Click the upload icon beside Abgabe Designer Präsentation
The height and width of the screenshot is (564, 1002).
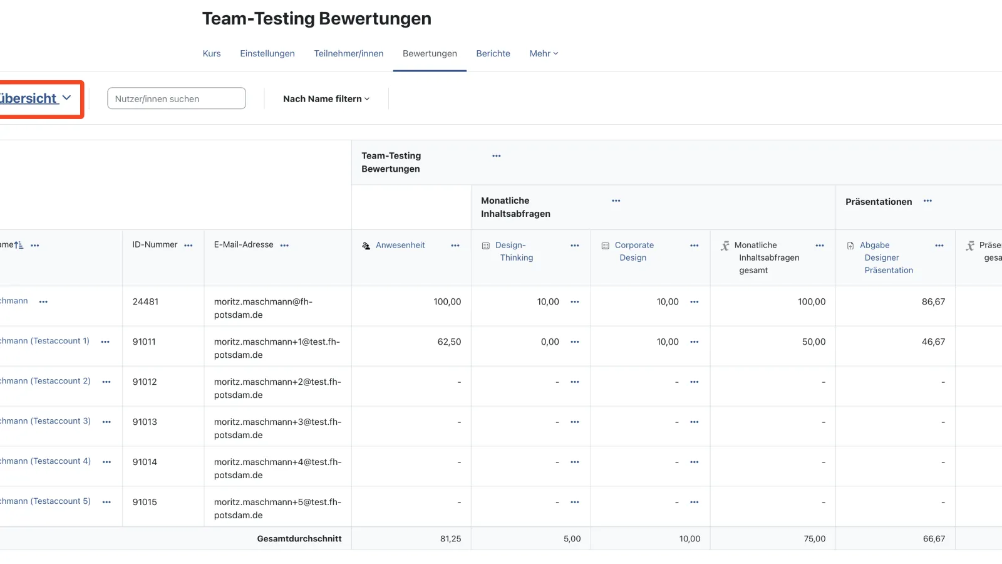(x=850, y=245)
